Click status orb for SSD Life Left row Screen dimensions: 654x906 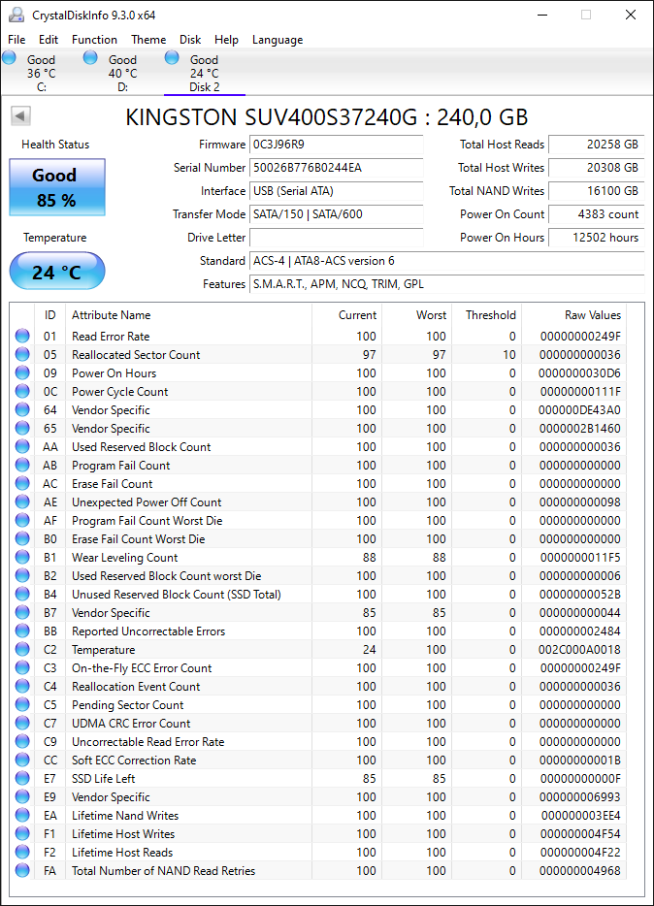[x=22, y=778]
